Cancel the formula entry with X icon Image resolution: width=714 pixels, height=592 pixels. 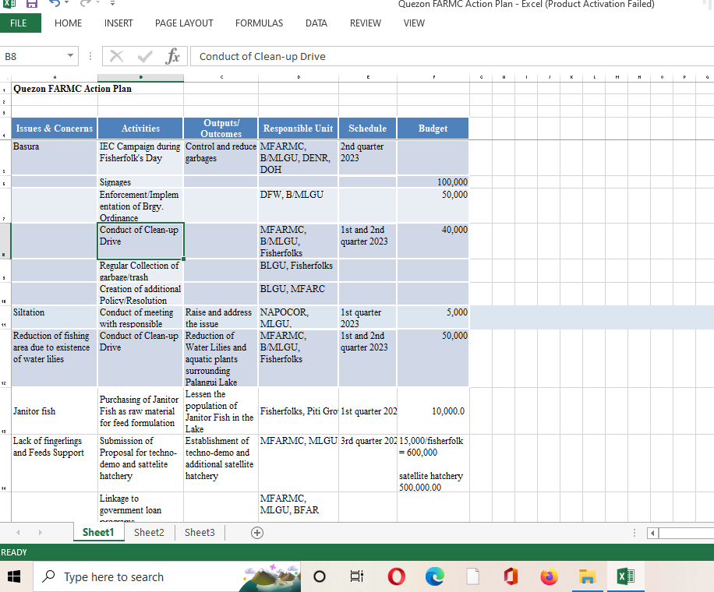coord(117,56)
